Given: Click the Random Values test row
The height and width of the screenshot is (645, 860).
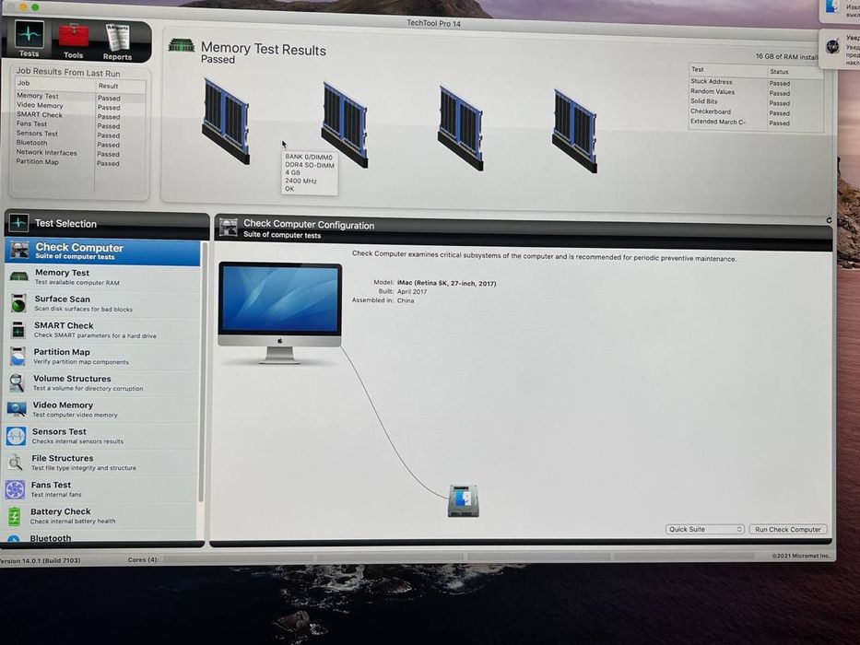Looking at the screenshot, I should click(755, 92).
